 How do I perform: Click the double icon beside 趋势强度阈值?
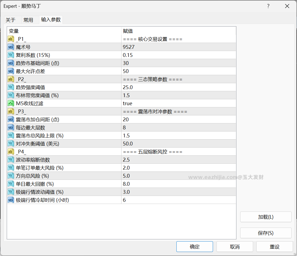point(11,87)
